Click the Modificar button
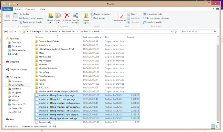The height and width of the screenshot is (132, 223). click(133, 18)
